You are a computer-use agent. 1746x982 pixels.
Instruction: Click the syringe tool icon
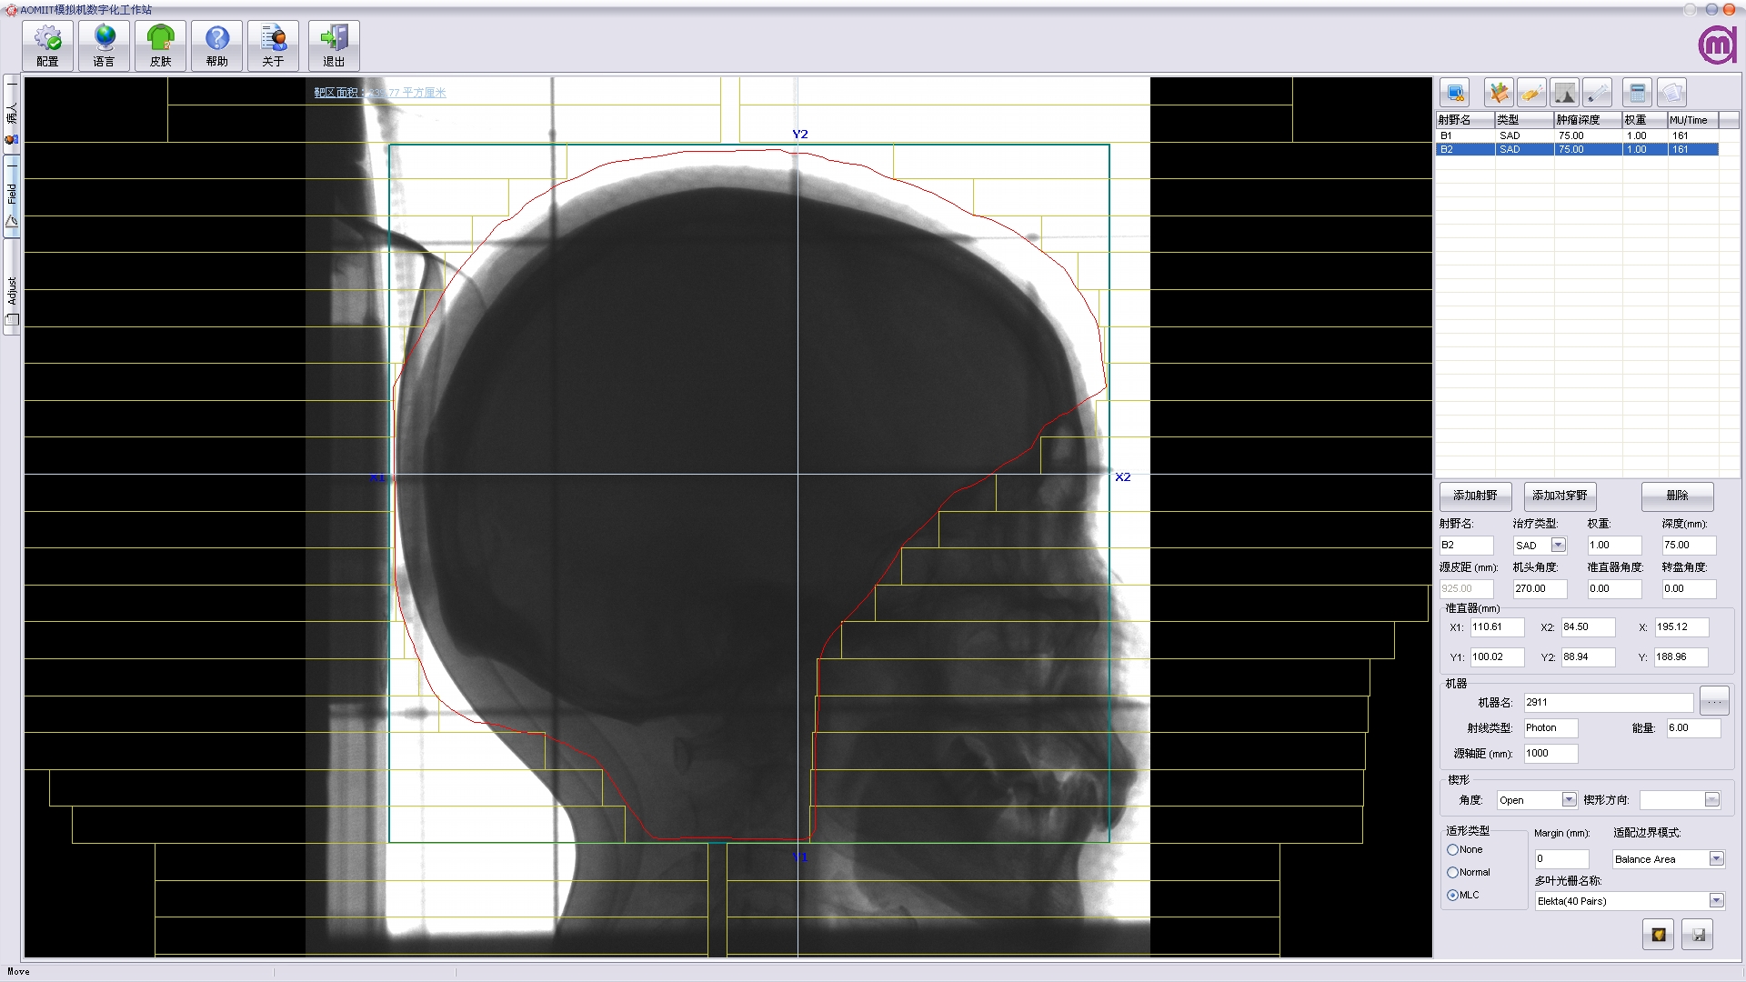point(1597,93)
